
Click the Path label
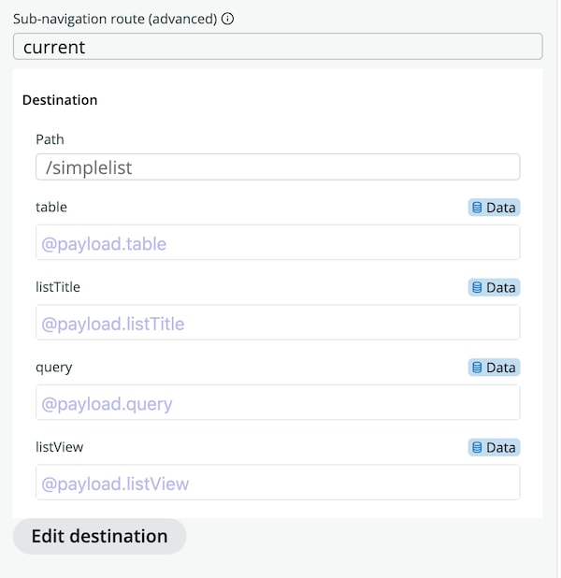coord(50,139)
